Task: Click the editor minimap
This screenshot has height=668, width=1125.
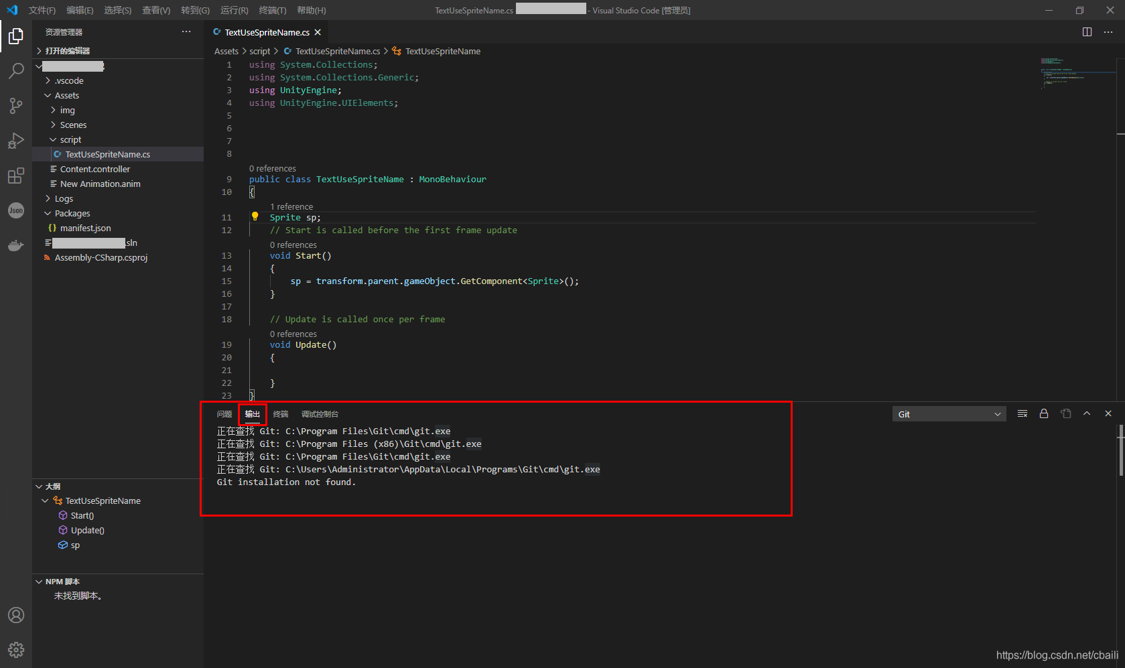Action: coord(1077,74)
